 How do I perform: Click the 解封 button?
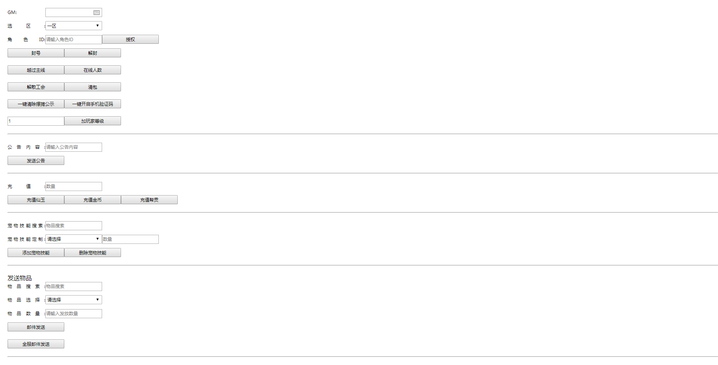pos(93,53)
